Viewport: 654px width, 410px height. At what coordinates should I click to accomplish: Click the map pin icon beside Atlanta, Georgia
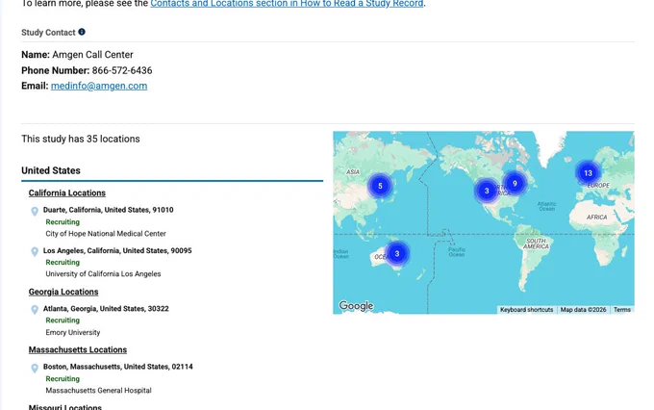(x=35, y=310)
